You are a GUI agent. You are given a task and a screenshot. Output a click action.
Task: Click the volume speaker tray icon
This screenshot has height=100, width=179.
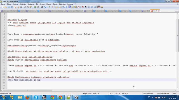[x=165, y=97]
